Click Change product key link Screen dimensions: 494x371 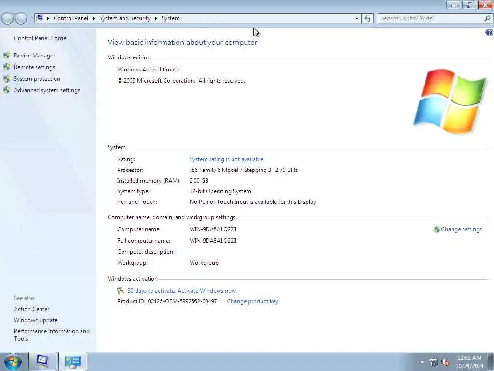(252, 301)
